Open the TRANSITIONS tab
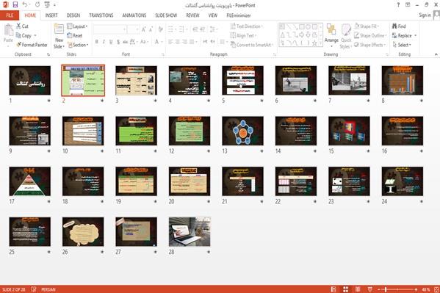 coord(101,15)
